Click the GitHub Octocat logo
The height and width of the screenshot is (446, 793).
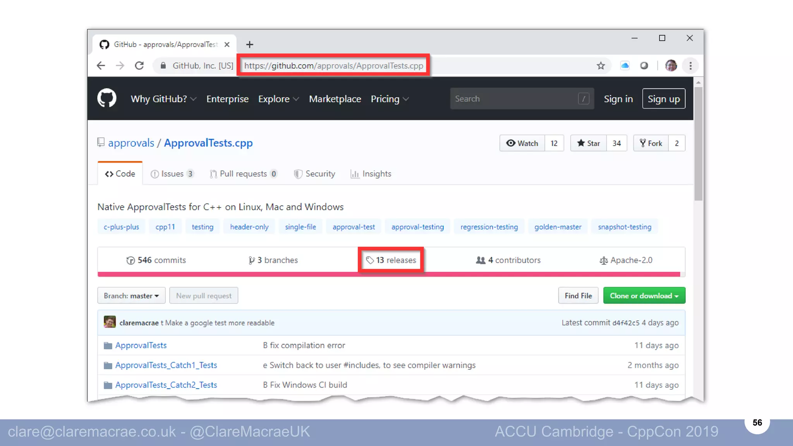point(106,98)
